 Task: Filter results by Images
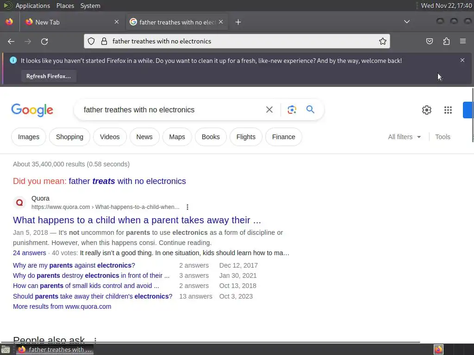29,137
